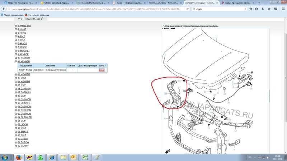Expand the 30 CABLE node
Image resolution: width=287 pixels, height=161 pixels.
pyautogui.click(x=16, y=139)
